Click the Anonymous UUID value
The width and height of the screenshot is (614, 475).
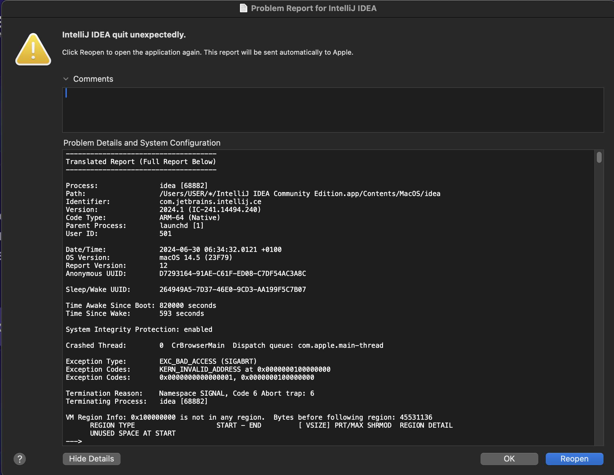tap(233, 273)
